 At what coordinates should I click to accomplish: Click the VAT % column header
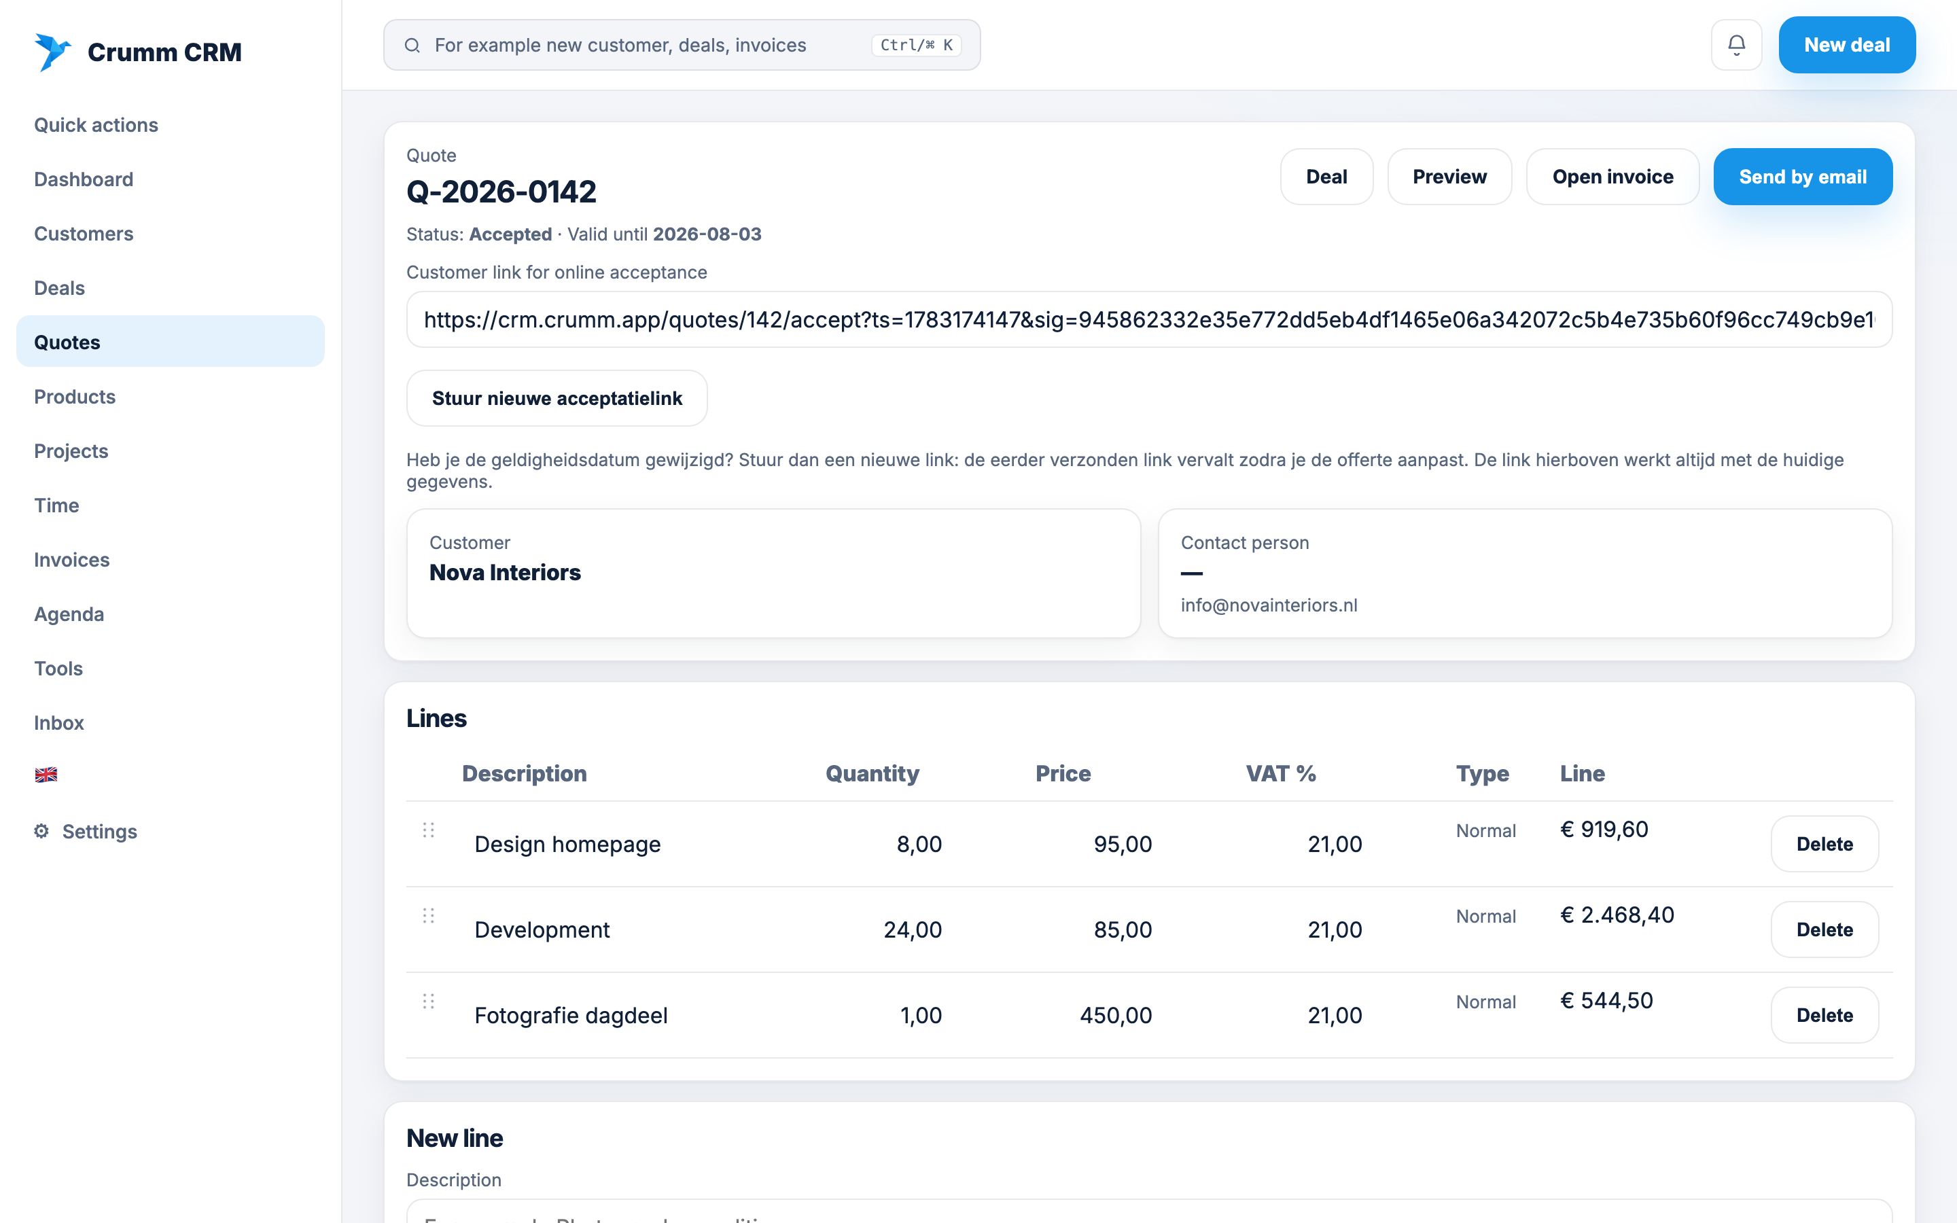click(x=1281, y=773)
